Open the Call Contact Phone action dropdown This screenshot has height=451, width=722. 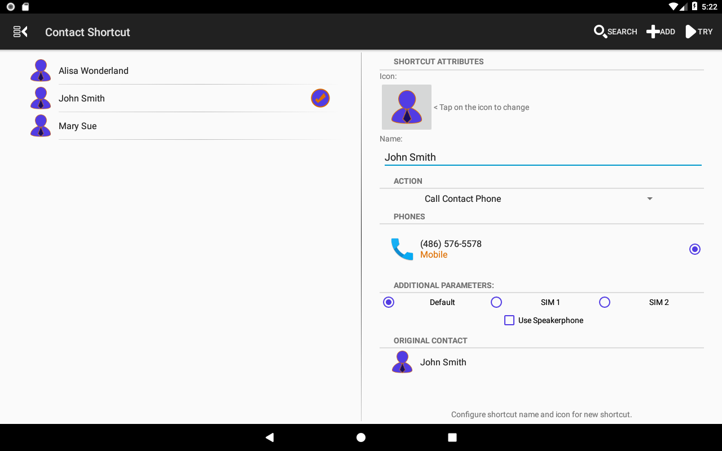point(543,198)
